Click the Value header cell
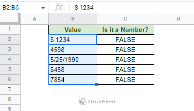This screenshot has width=194, height=111. (73, 30)
